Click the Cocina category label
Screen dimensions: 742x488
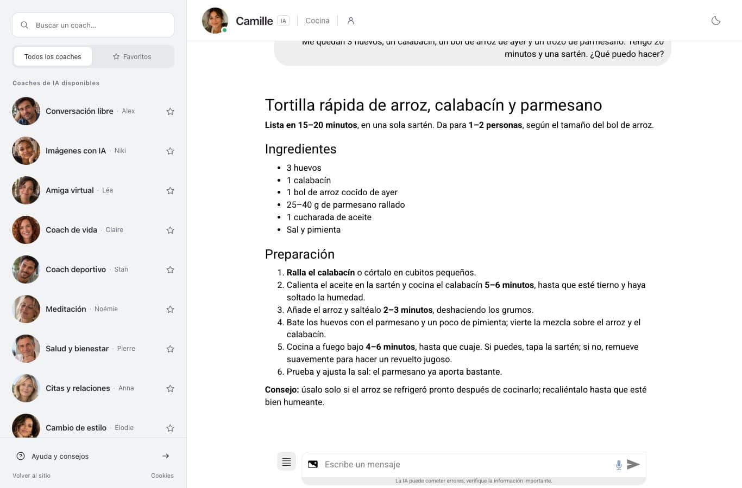pos(317,21)
